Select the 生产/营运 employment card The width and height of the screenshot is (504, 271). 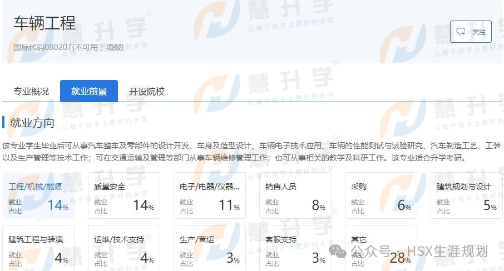tap(210, 248)
